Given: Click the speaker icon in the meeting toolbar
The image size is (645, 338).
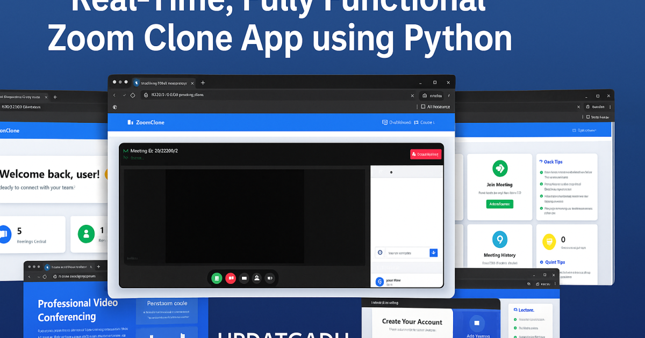Looking at the screenshot, I should pos(270,278).
